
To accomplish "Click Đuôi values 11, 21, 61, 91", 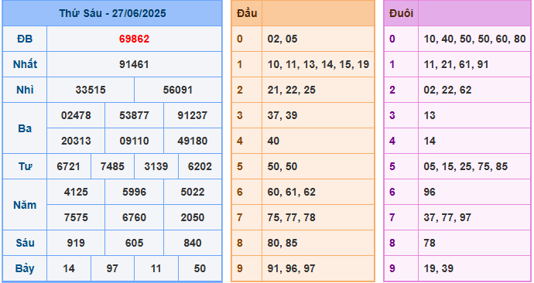I will point(456,64).
